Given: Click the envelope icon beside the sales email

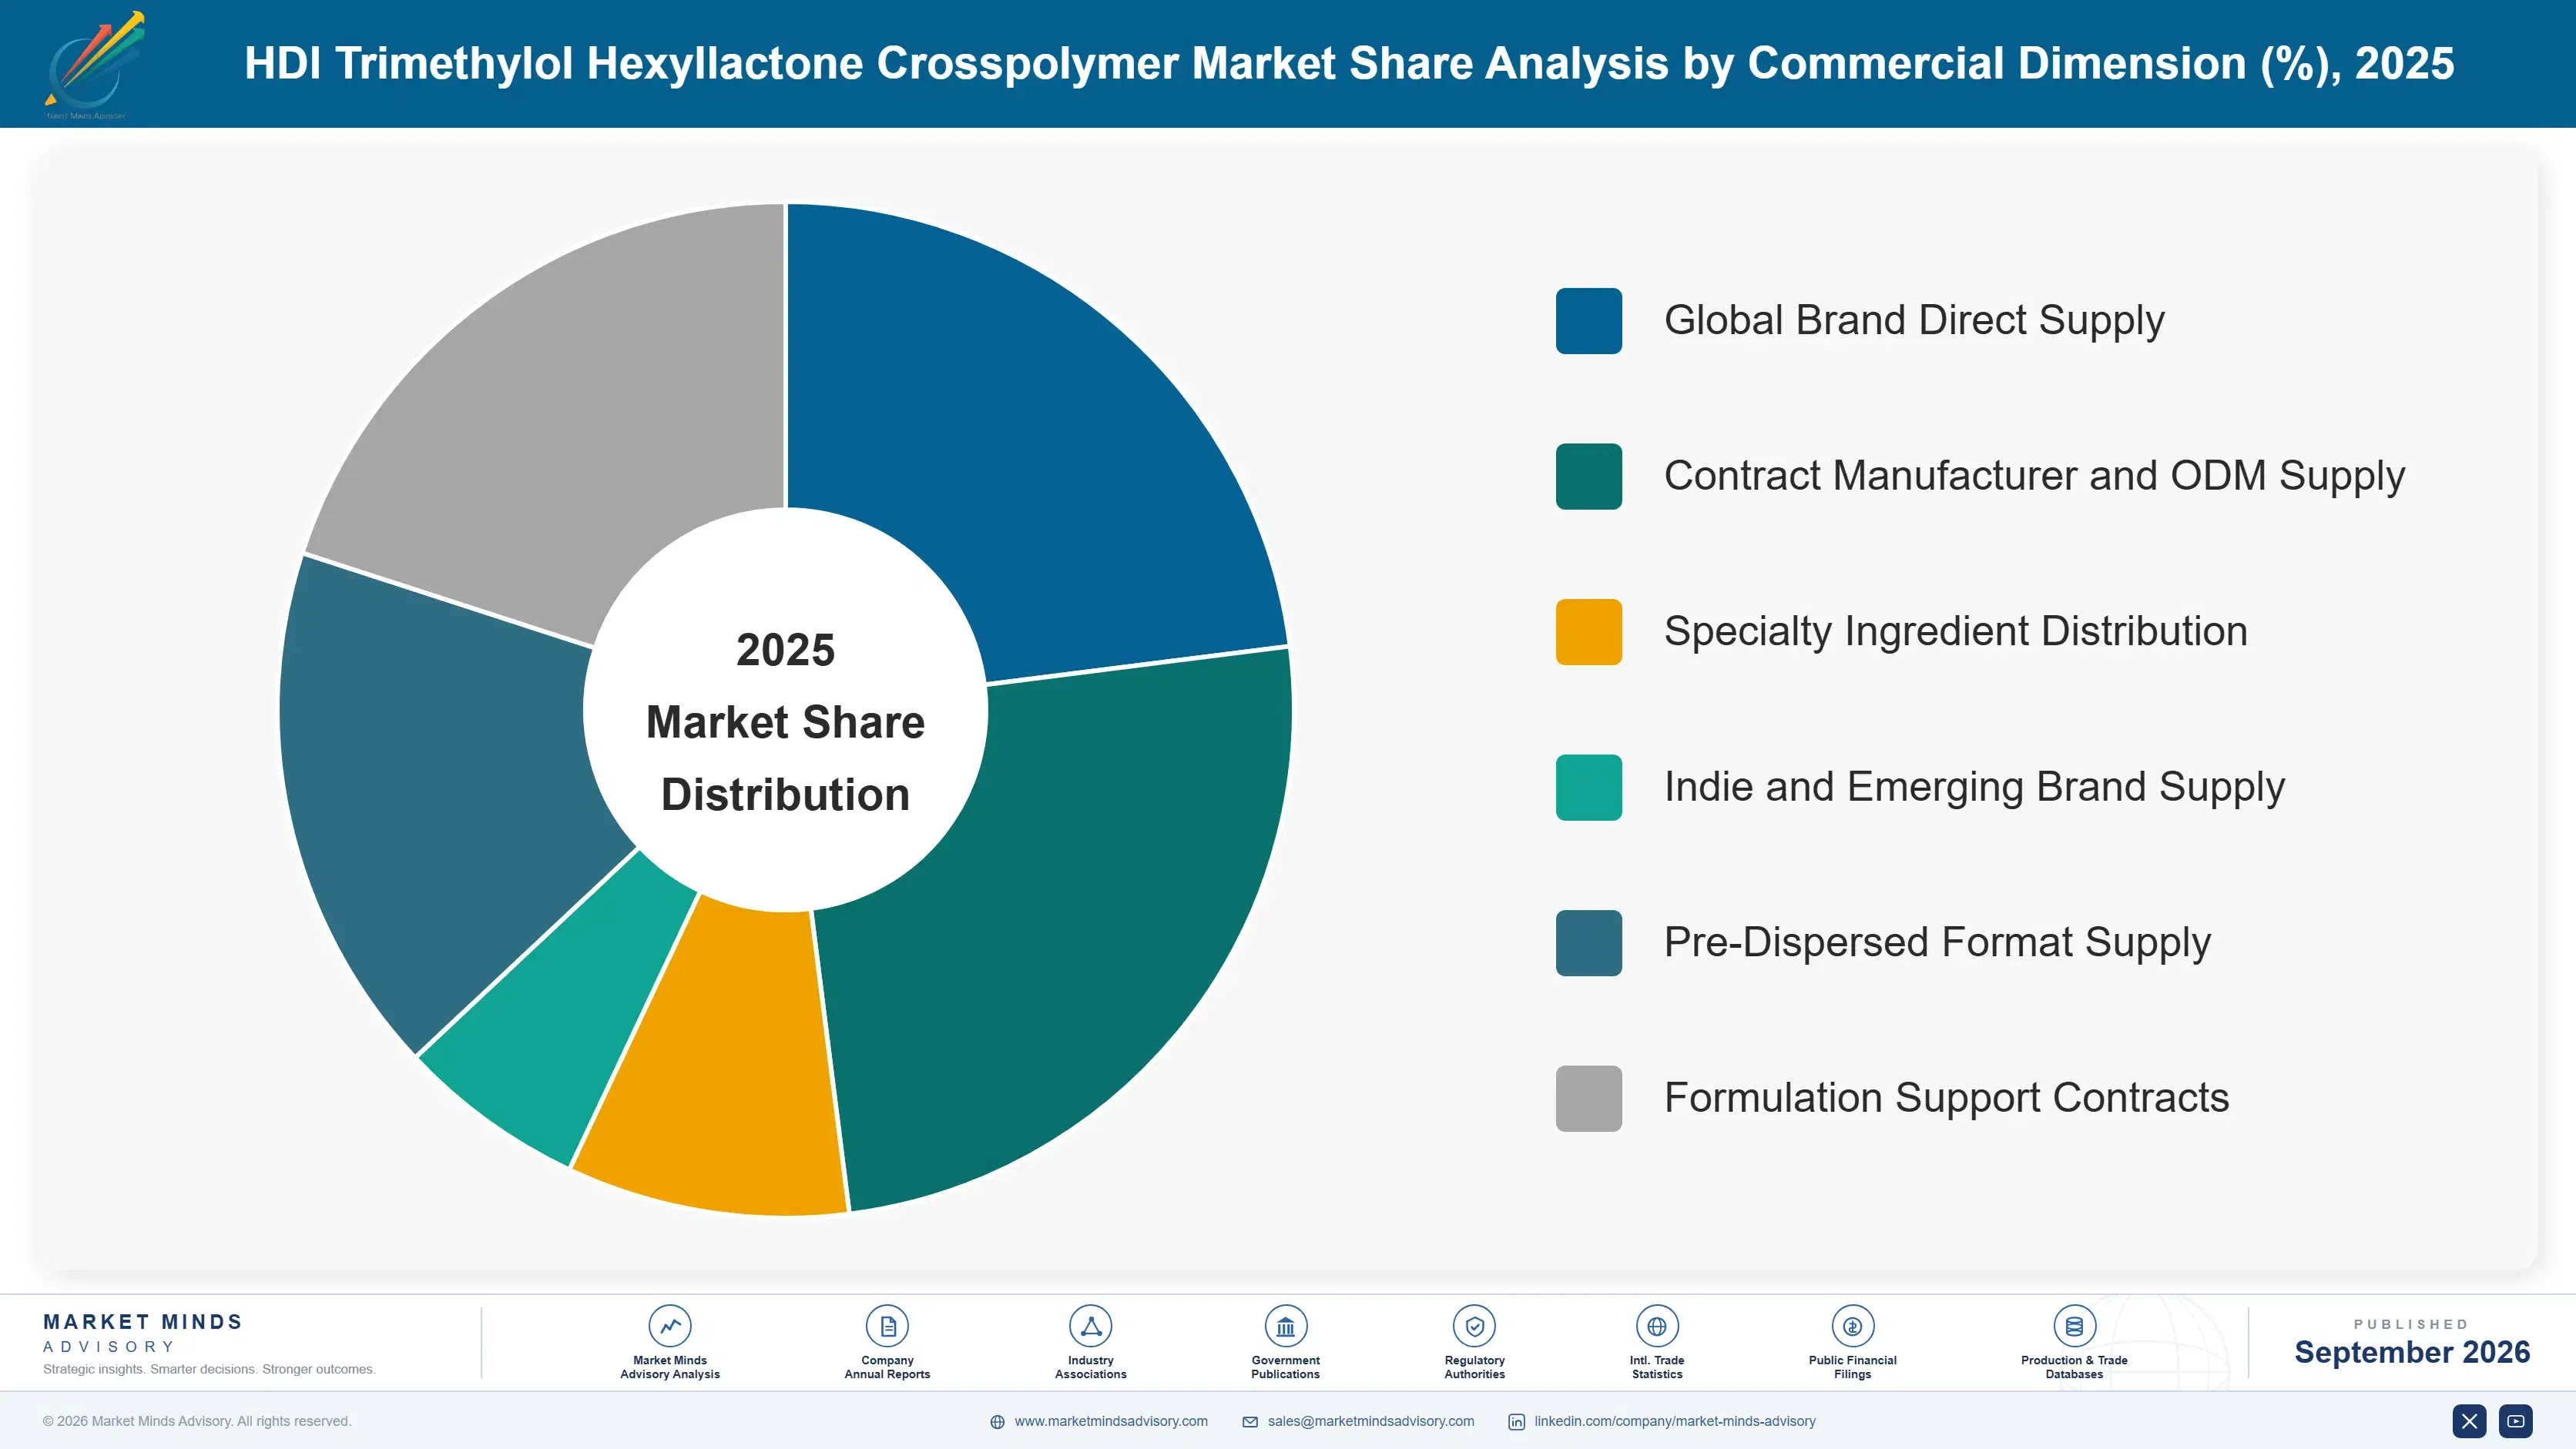Looking at the screenshot, I should (x=1250, y=1422).
